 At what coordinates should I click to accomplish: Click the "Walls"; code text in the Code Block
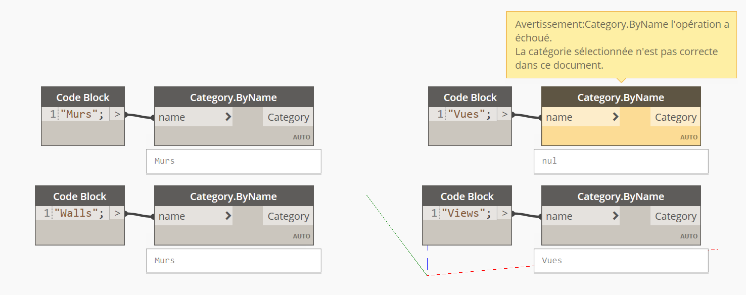click(x=79, y=213)
